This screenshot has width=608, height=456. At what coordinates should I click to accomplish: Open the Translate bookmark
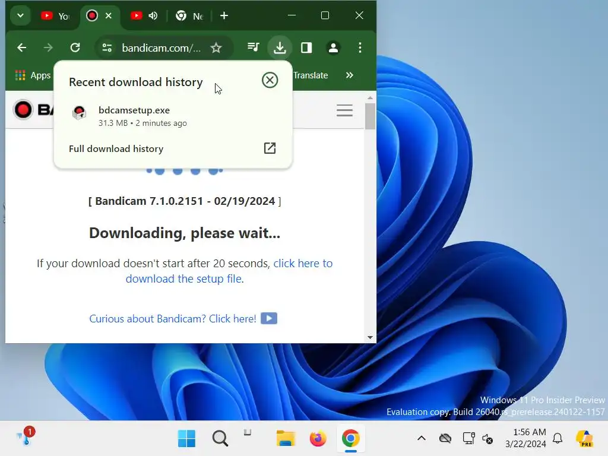point(311,75)
